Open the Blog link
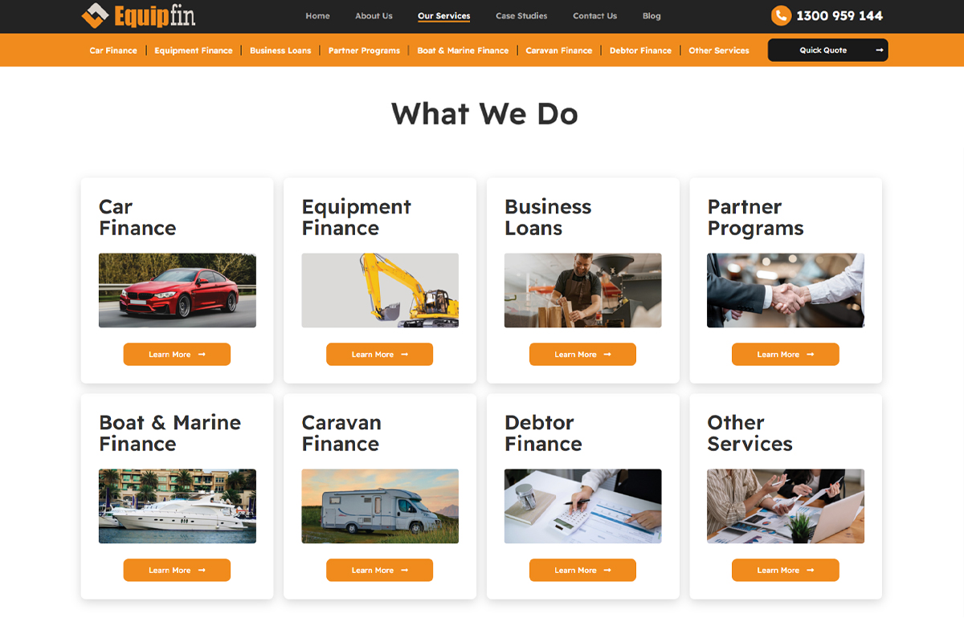The height and width of the screenshot is (642, 964). (652, 16)
